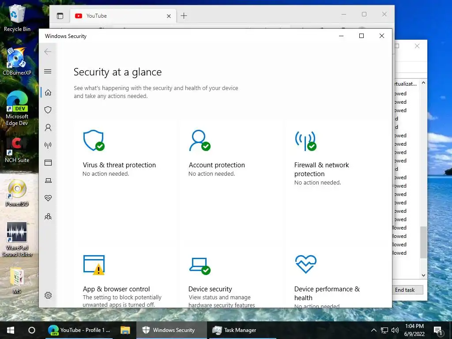Open the Firewall & network protection tile icon
452x339 pixels.
(x=305, y=141)
